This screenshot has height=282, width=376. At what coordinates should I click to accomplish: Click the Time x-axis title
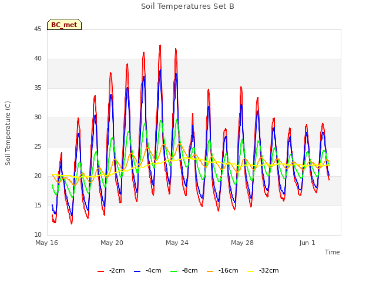(332, 252)
